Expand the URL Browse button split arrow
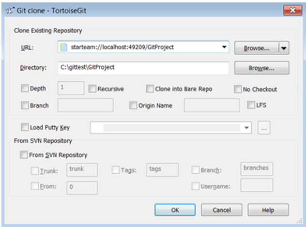The width and height of the screenshot is (306, 227). [x=284, y=48]
